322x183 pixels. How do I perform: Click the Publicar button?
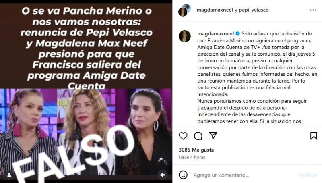point(308,175)
